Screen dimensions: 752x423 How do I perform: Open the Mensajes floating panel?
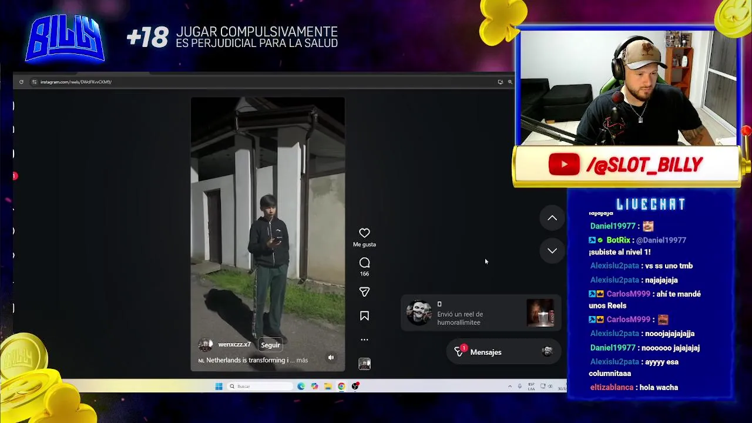(x=503, y=352)
